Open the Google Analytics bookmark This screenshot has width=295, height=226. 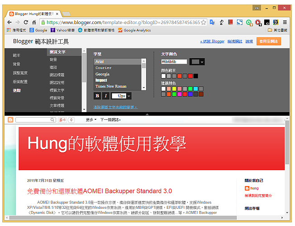134,30
